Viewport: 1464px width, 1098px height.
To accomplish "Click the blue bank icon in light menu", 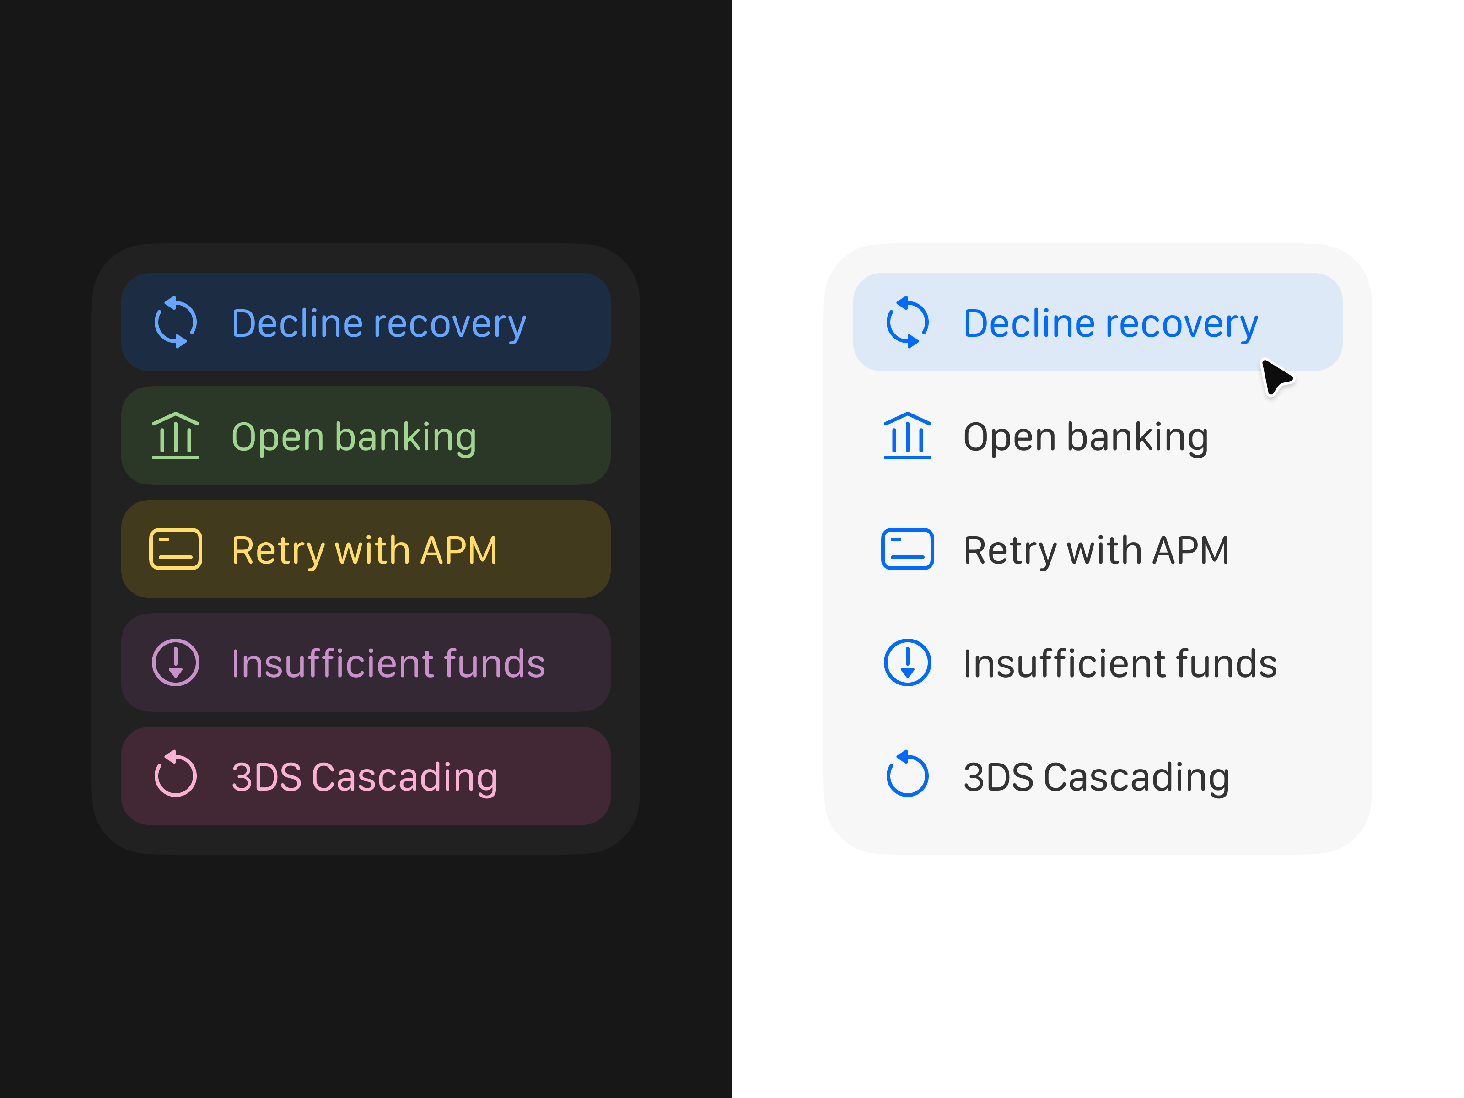I will tap(907, 436).
